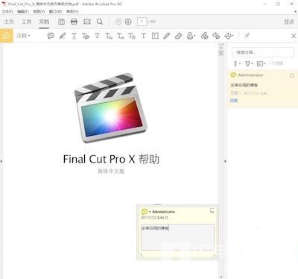
Task: Click the print icon
Action: [74, 22]
